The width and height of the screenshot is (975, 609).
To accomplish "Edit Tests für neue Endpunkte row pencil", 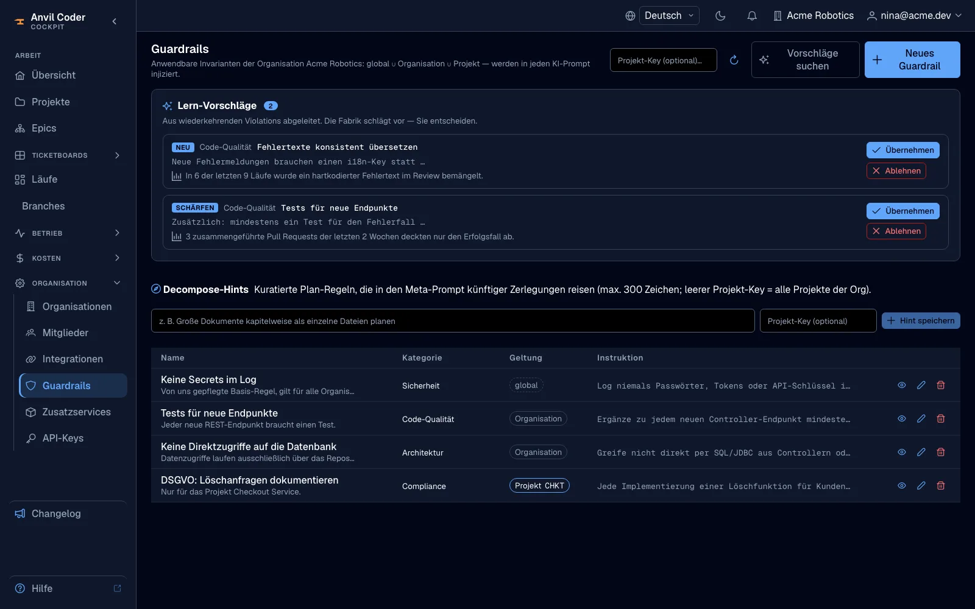I will [921, 418].
